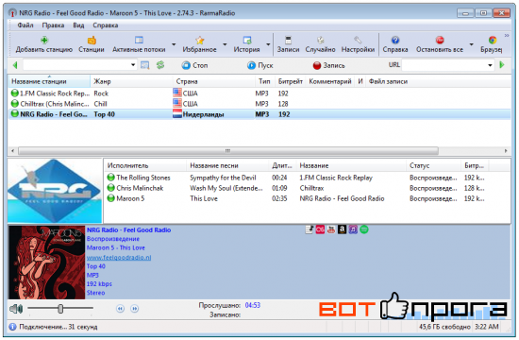Open the История toolbar button
The image size is (519, 340).
tap(246, 44)
